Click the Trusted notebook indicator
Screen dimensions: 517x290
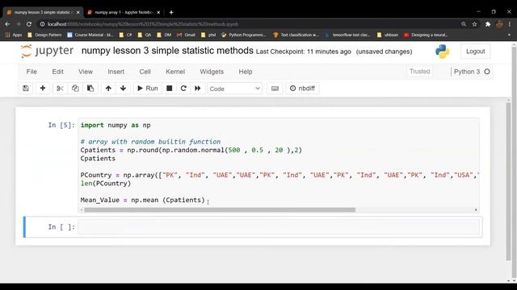pos(420,72)
